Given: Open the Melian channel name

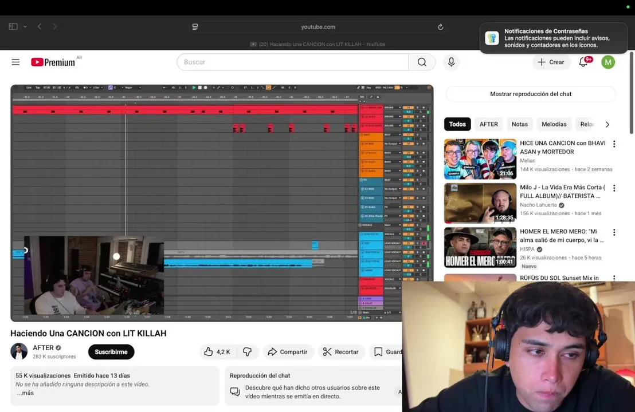Looking at the screenshot, I should pyautogui.click(x=528, y=161).
